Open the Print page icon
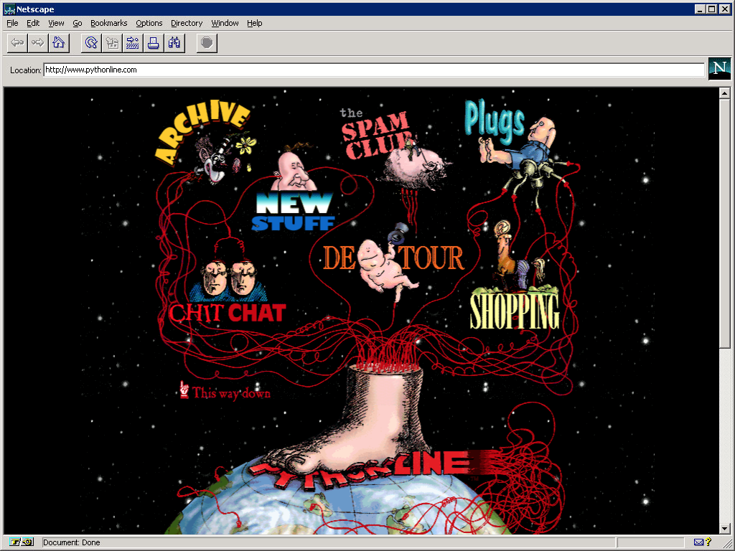Screen dimensions: 735x551 click(153, 42)
